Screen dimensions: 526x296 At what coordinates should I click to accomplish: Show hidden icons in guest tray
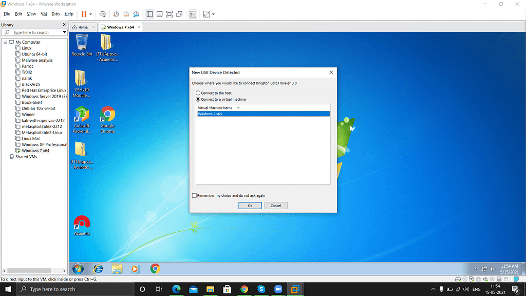[x=475, y=269]
